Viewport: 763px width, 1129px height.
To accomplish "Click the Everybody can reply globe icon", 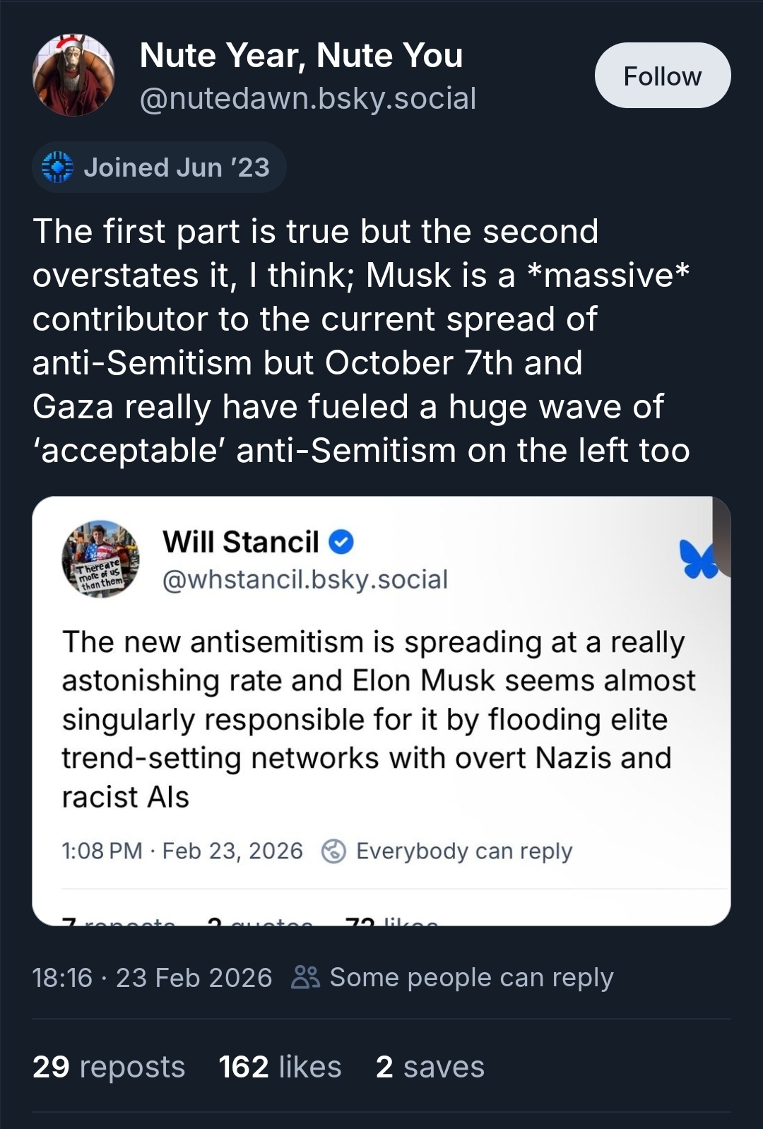I will coord(333,851).
